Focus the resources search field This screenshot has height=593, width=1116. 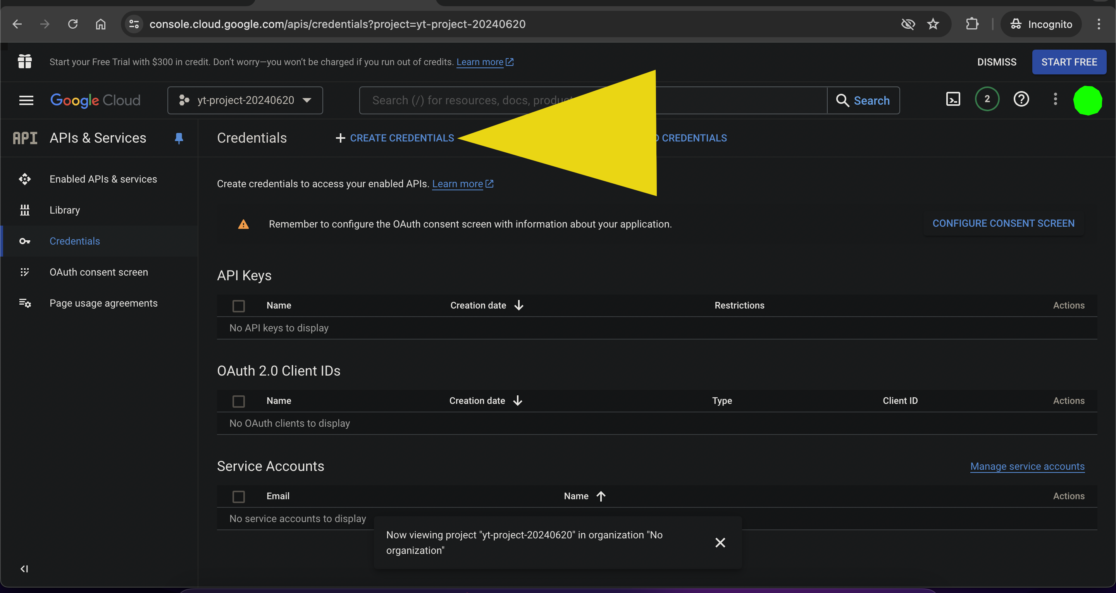pos(593,100)
